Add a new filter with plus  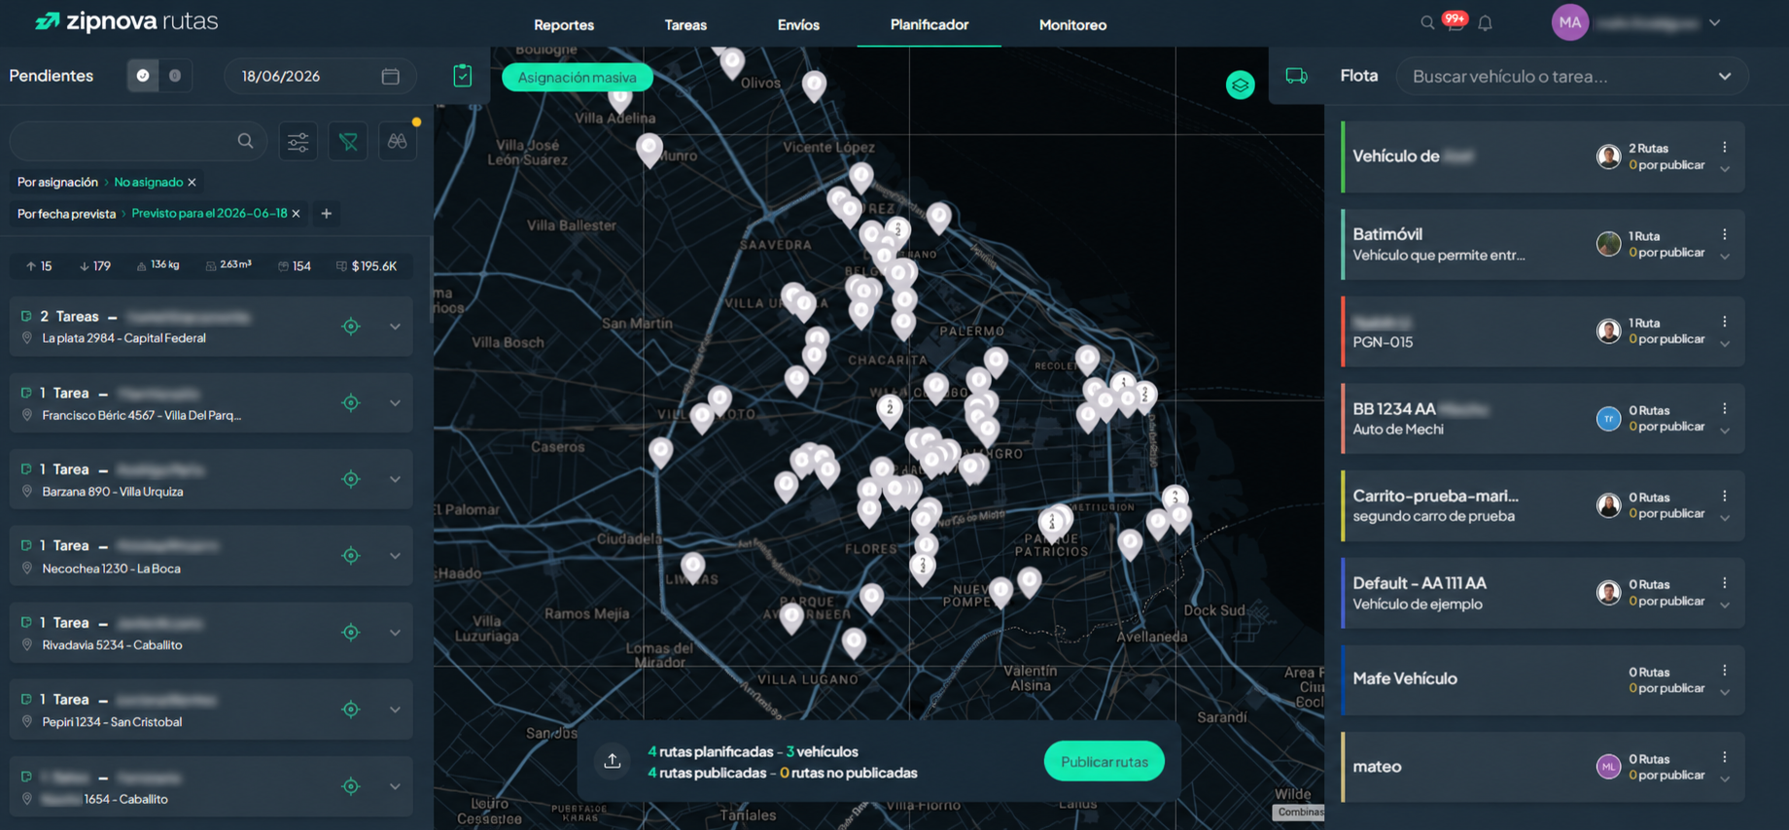click(327, 214)
